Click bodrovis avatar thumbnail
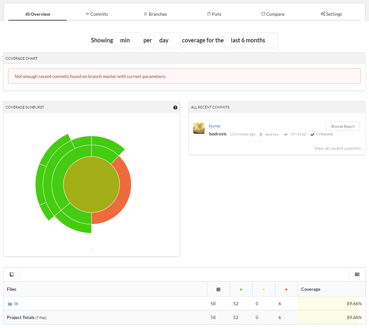 [199, 128]
